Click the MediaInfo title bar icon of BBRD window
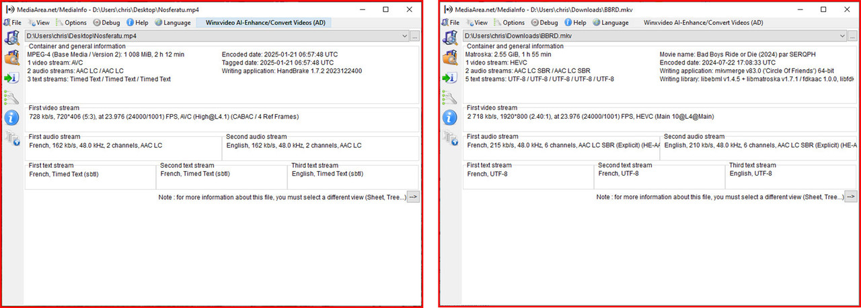This screenshot has height=308, width=861. (x=448, y=9)
